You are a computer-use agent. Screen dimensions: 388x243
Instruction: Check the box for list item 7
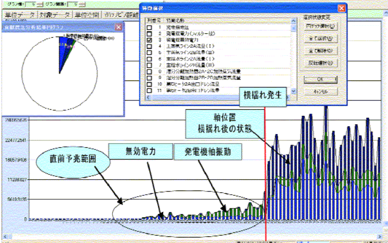tap(149, 65)
